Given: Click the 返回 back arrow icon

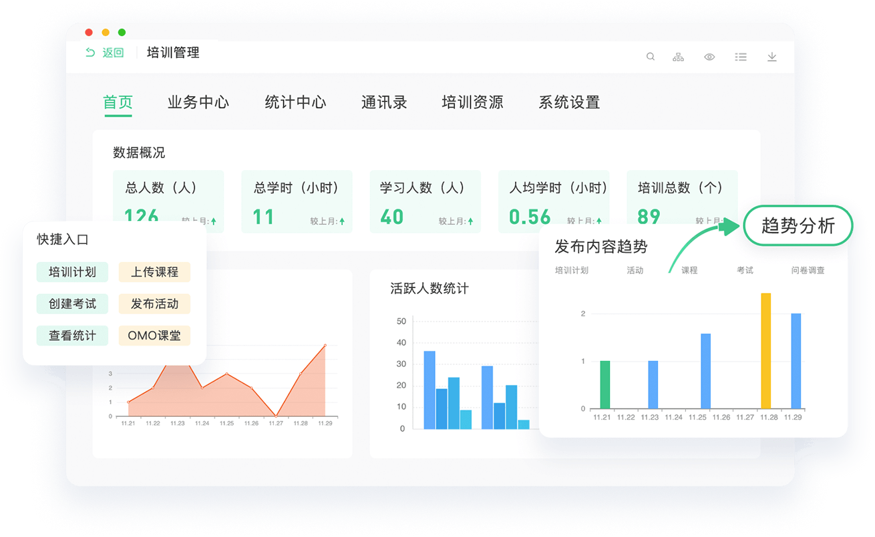Looking at the screenshot, I should point(91,53).
